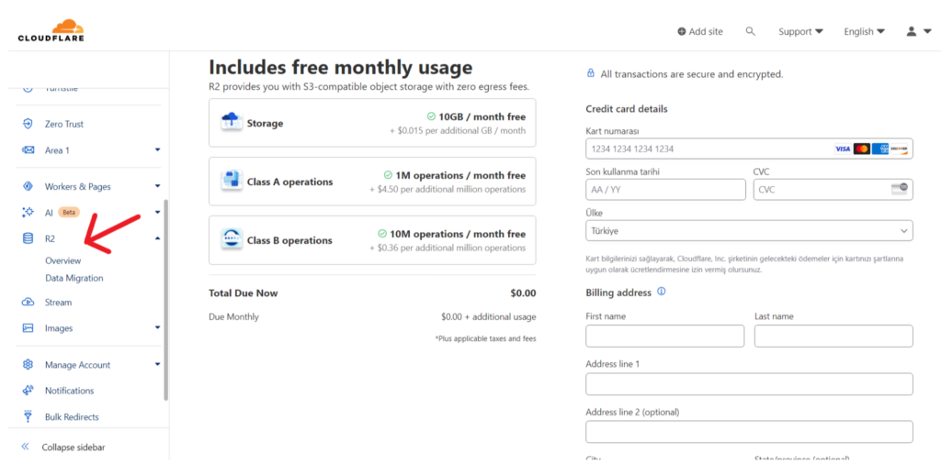Click the '$0.00 + additional usage' value
Image resolution: width=941 pixels, height=464 pixels.
pos(489,316)
